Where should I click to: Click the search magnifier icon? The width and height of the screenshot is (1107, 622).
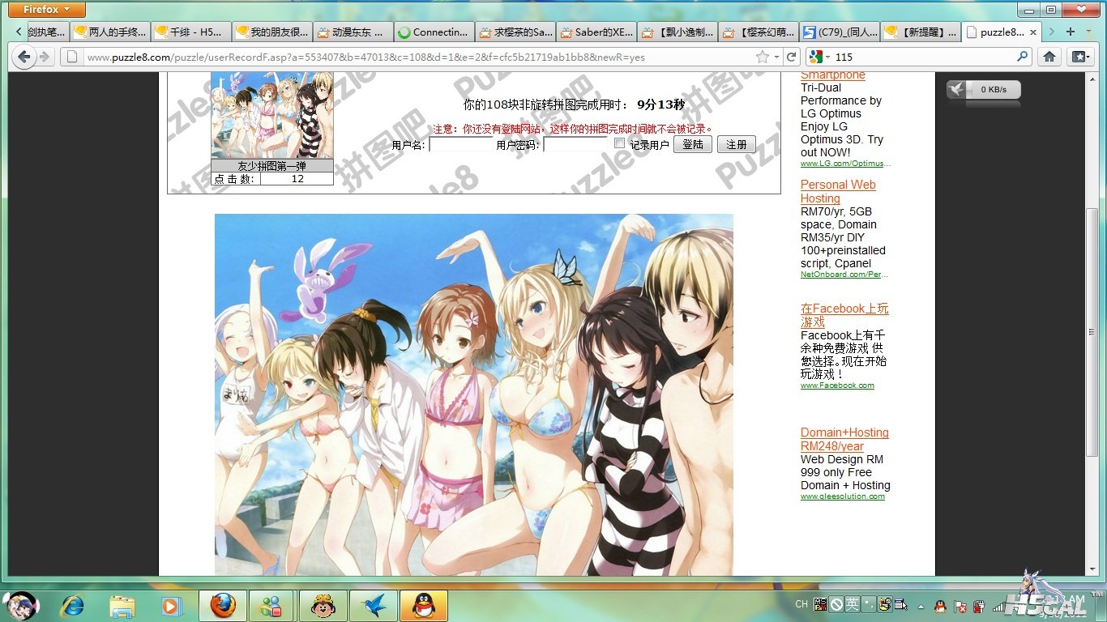pyautogui.click(x=1022, y=57)
